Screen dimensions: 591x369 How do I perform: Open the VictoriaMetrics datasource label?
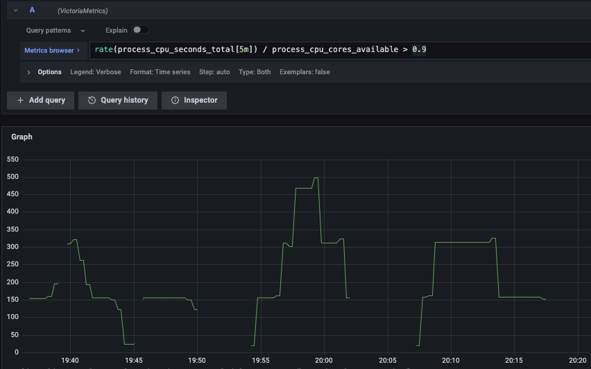83,11
